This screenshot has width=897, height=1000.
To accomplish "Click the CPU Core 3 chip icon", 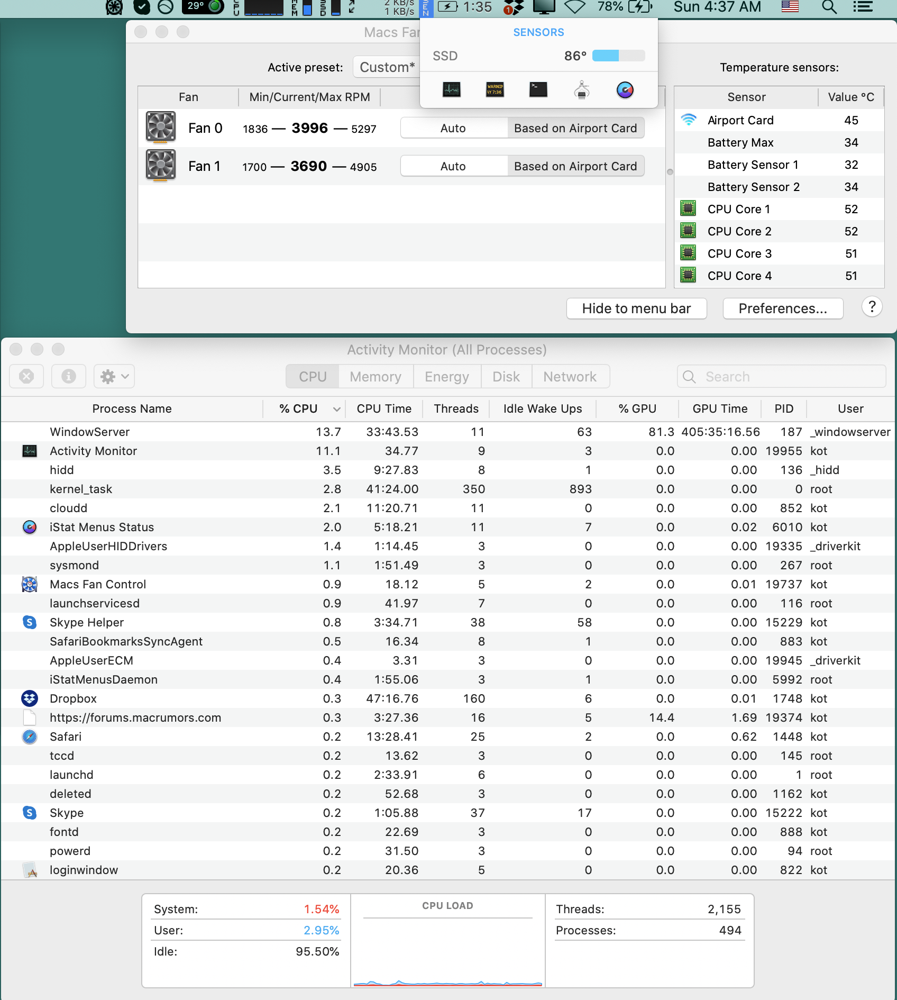I will [688, 253].
